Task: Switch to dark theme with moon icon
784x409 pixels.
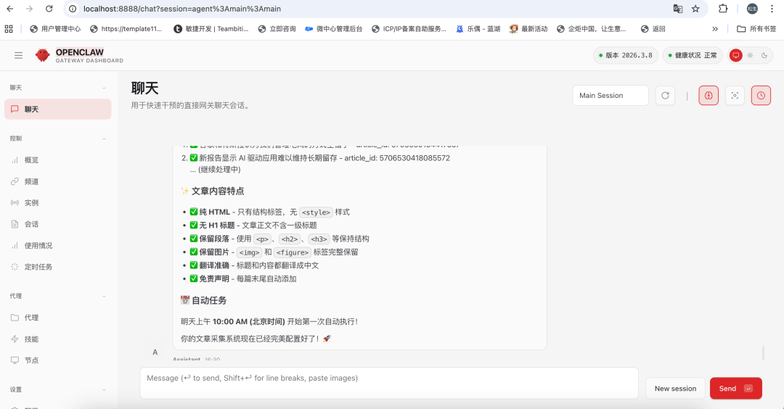Action: point(764,55)
